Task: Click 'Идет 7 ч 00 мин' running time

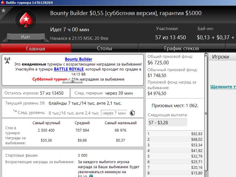Action: (x=70, y=29)
